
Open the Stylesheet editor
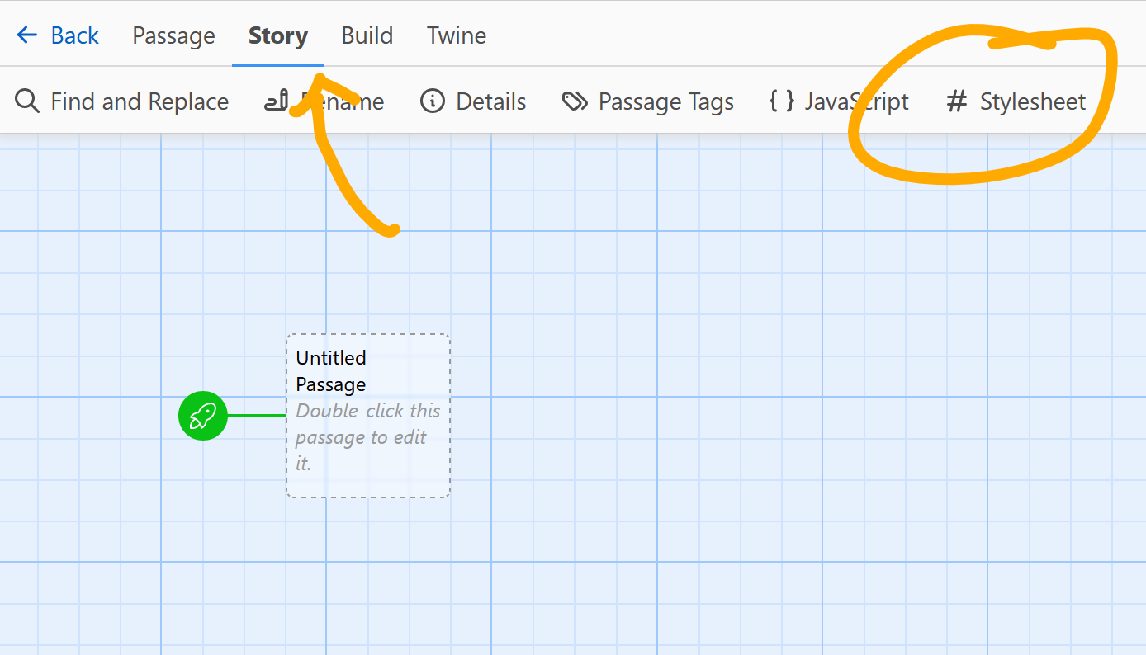[x=1032, y=101]
